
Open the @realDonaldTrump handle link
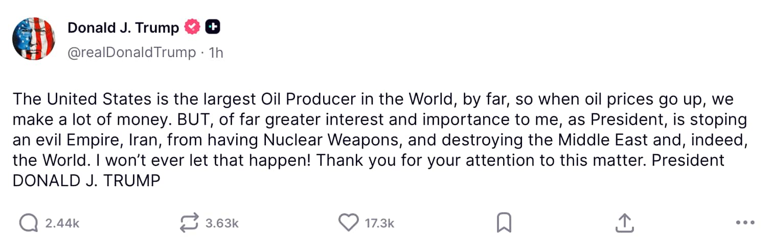point(132,53)
